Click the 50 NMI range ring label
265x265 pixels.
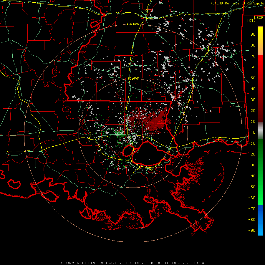tap(133, 79)
